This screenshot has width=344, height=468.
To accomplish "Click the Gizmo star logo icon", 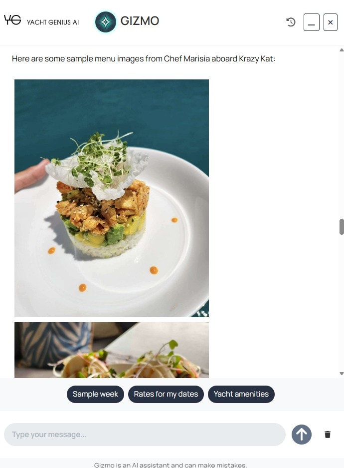I will click(105, 22).
